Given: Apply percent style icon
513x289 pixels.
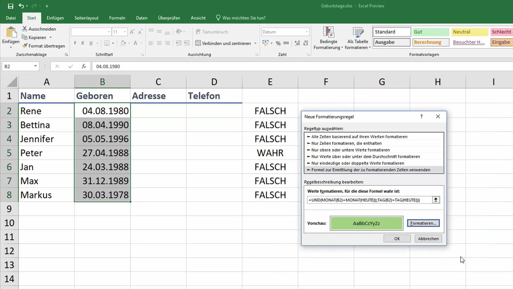Looking at the screenshot, I should (x=278, y=43).
